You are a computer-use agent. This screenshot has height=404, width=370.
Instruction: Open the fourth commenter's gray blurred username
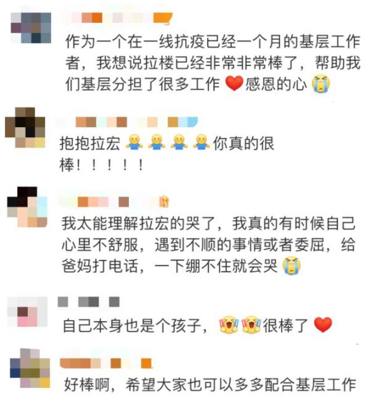(89, 301)
